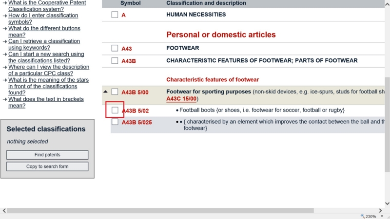Viewport: 390px width, 219px height.
Task: Collapse the A43B 5/00 tree arrow
Action: 105,91
